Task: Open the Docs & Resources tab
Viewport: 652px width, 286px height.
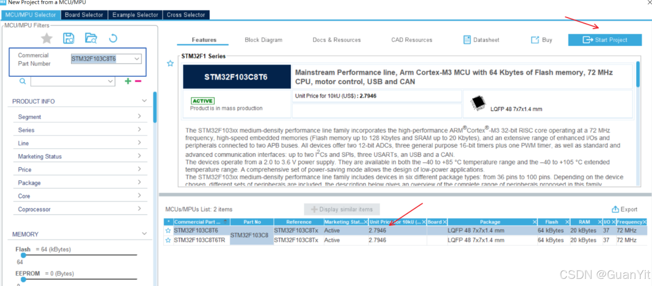Action: (x=337, y=40)
